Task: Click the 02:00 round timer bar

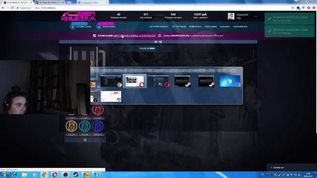Action: [158, 42]
